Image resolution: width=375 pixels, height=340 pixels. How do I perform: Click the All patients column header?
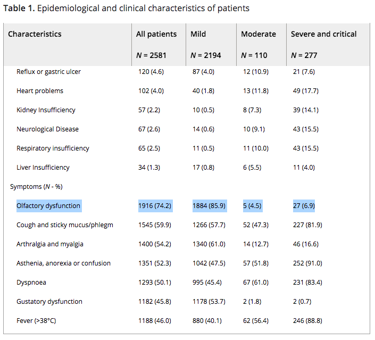pyautogui.click(x=156, y=34)
